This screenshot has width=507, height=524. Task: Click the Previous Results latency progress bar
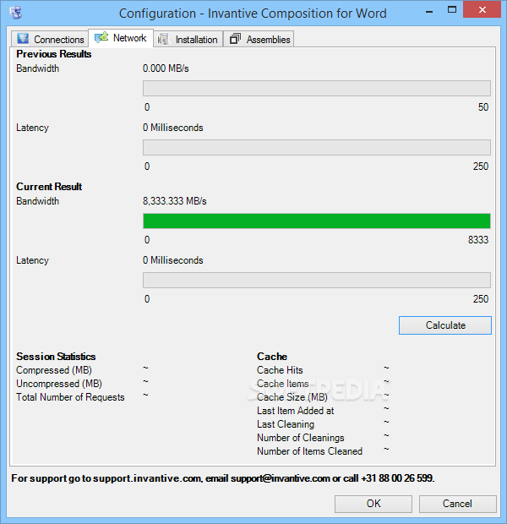click(x=317, y=147)
